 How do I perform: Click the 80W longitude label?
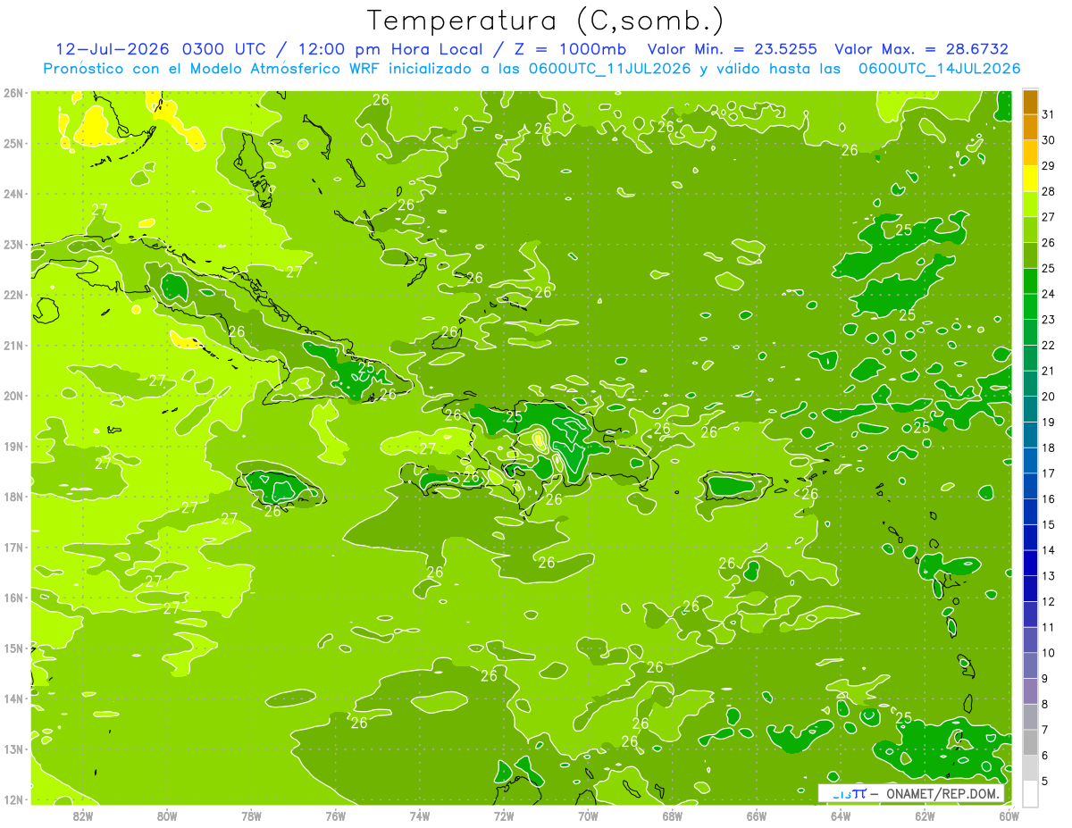coord(167,815)
